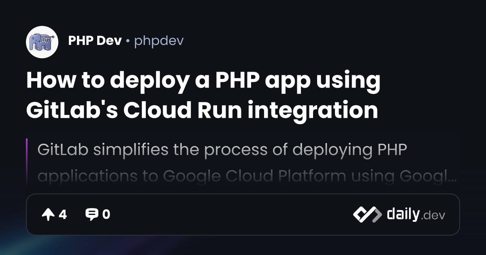486x255 pixels.
Task: Click the daily.dev wordmark text
Action: (x=416, y=215)
